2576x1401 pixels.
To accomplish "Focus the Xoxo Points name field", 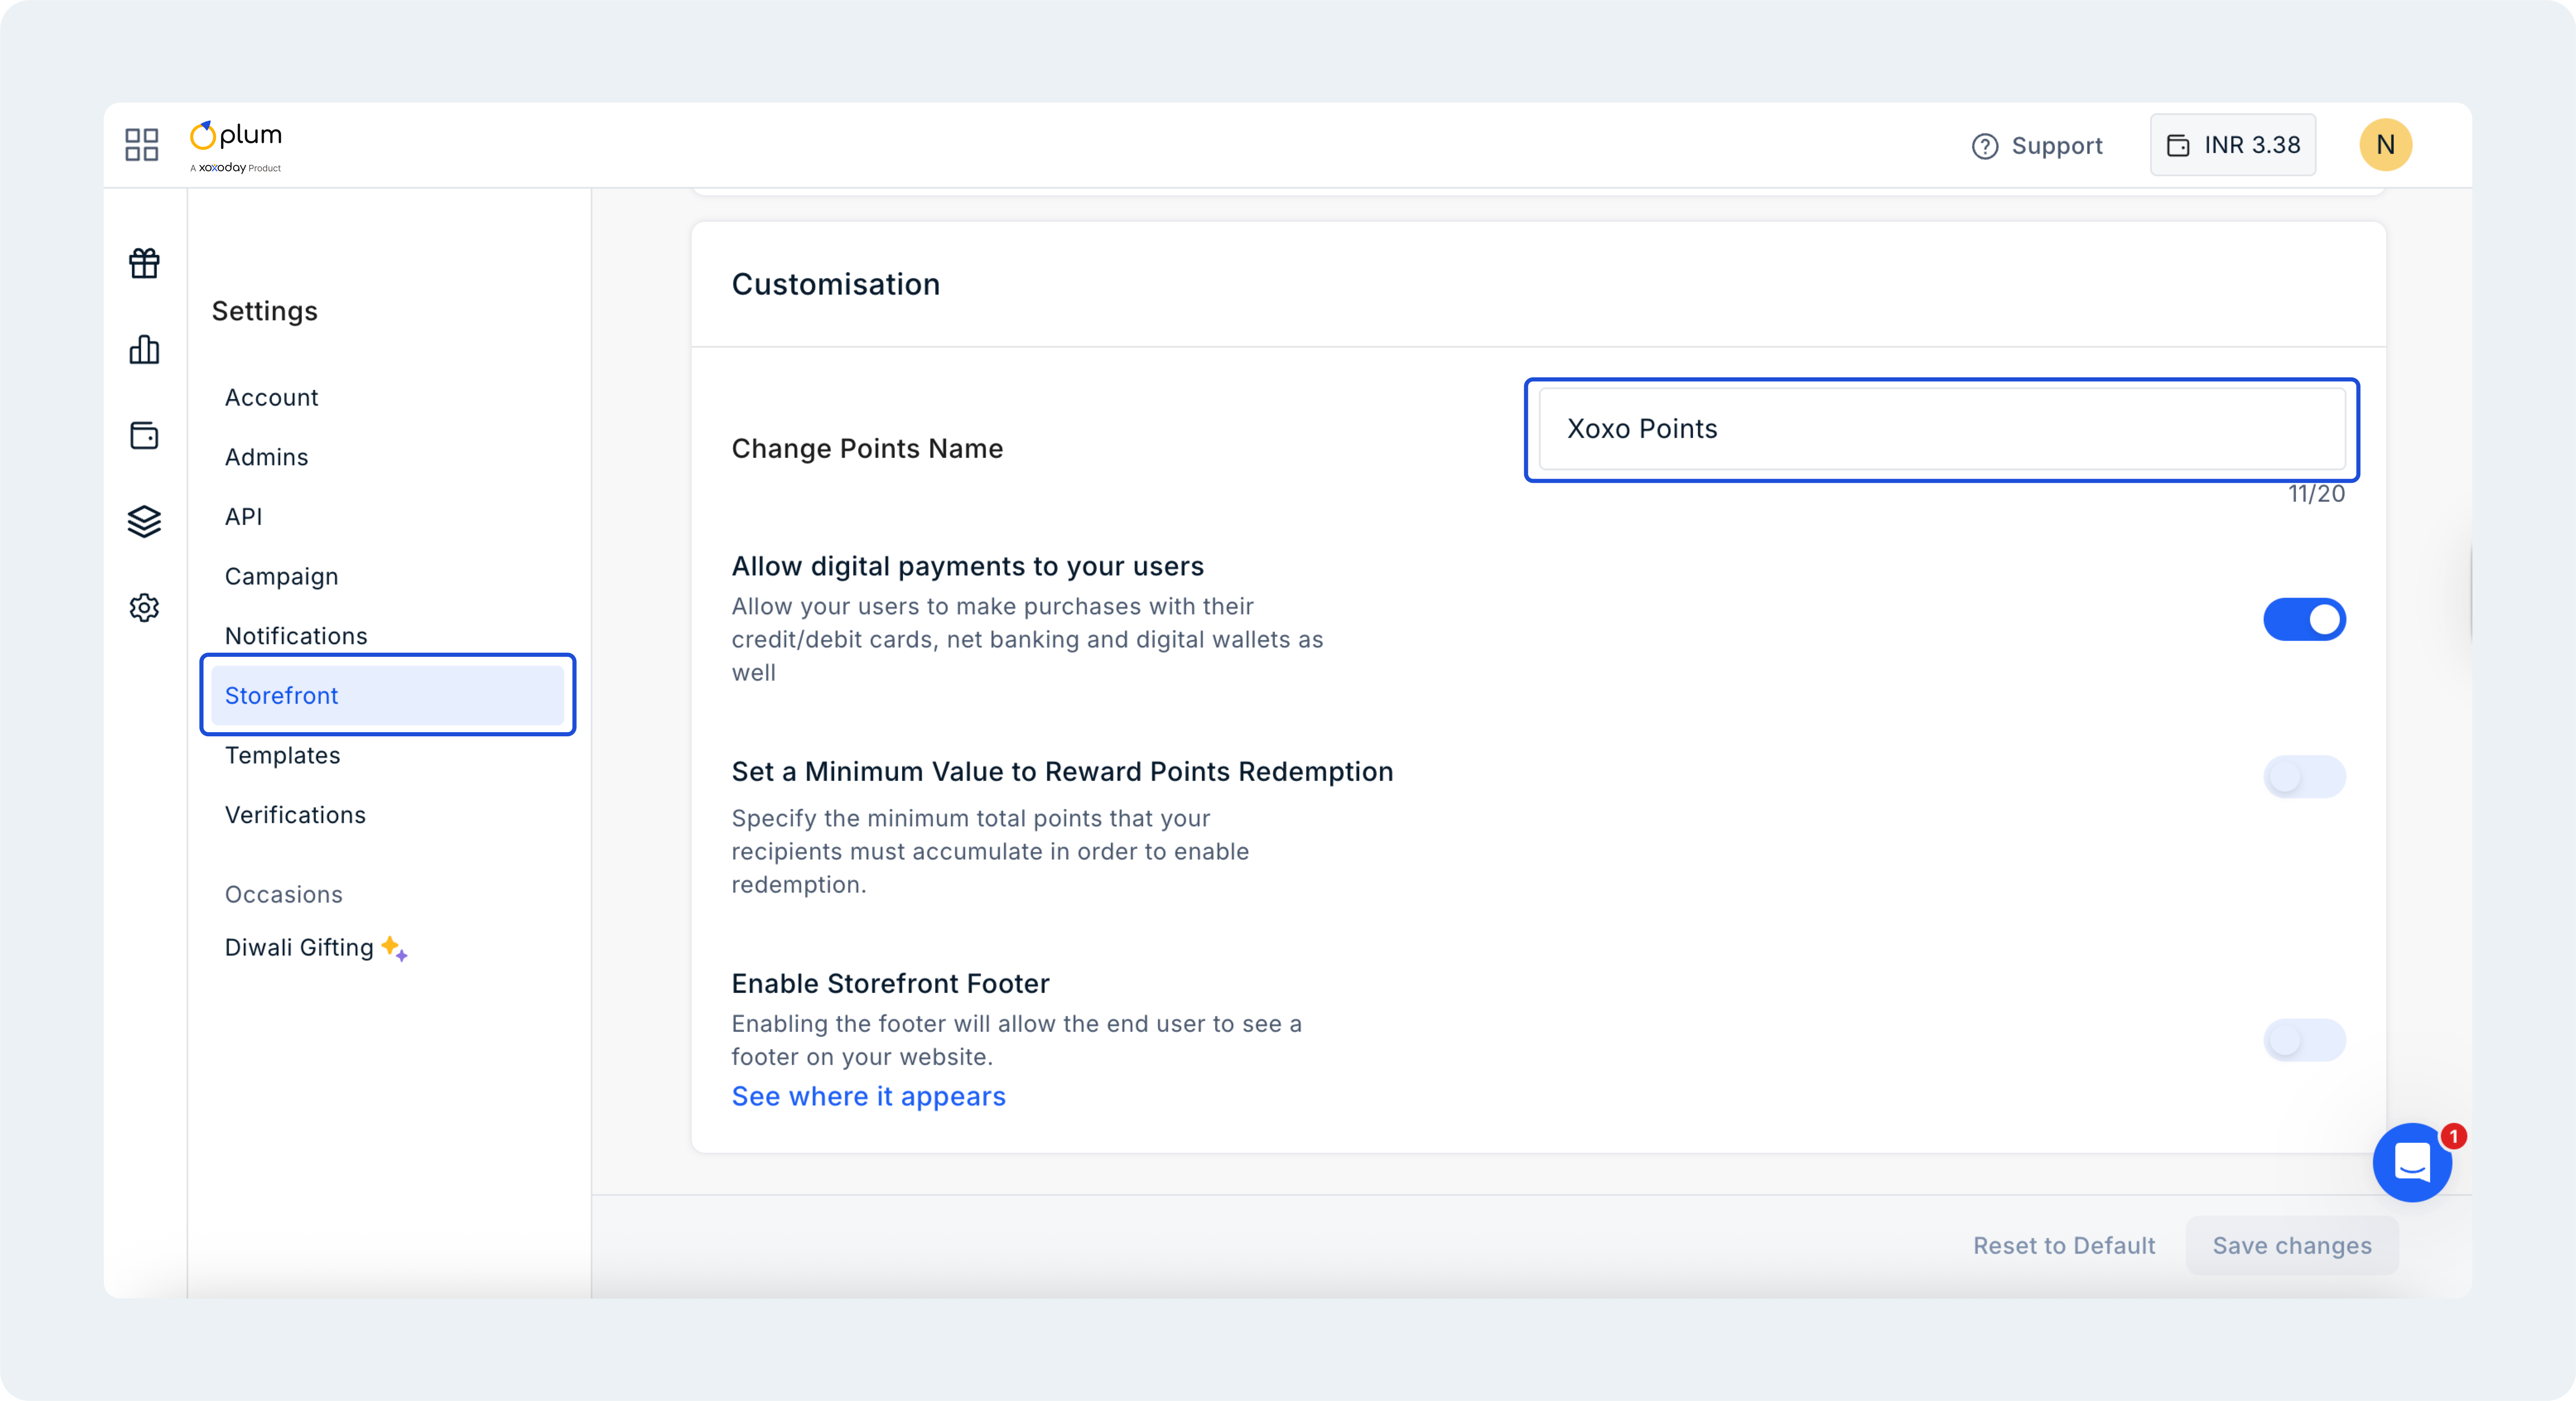I will click(x=1942, y=429).
